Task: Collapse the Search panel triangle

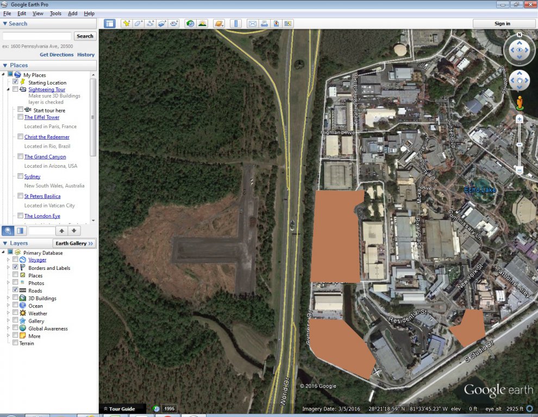Action: pyautogui.click(x=5, y=24)
